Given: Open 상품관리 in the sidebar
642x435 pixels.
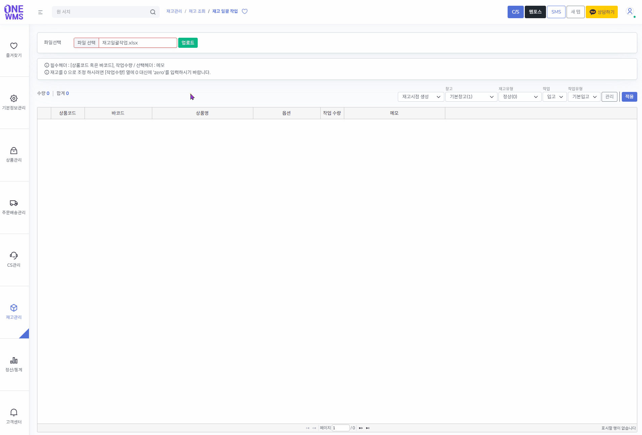Looking at the screenshot, I should (14, 155).
